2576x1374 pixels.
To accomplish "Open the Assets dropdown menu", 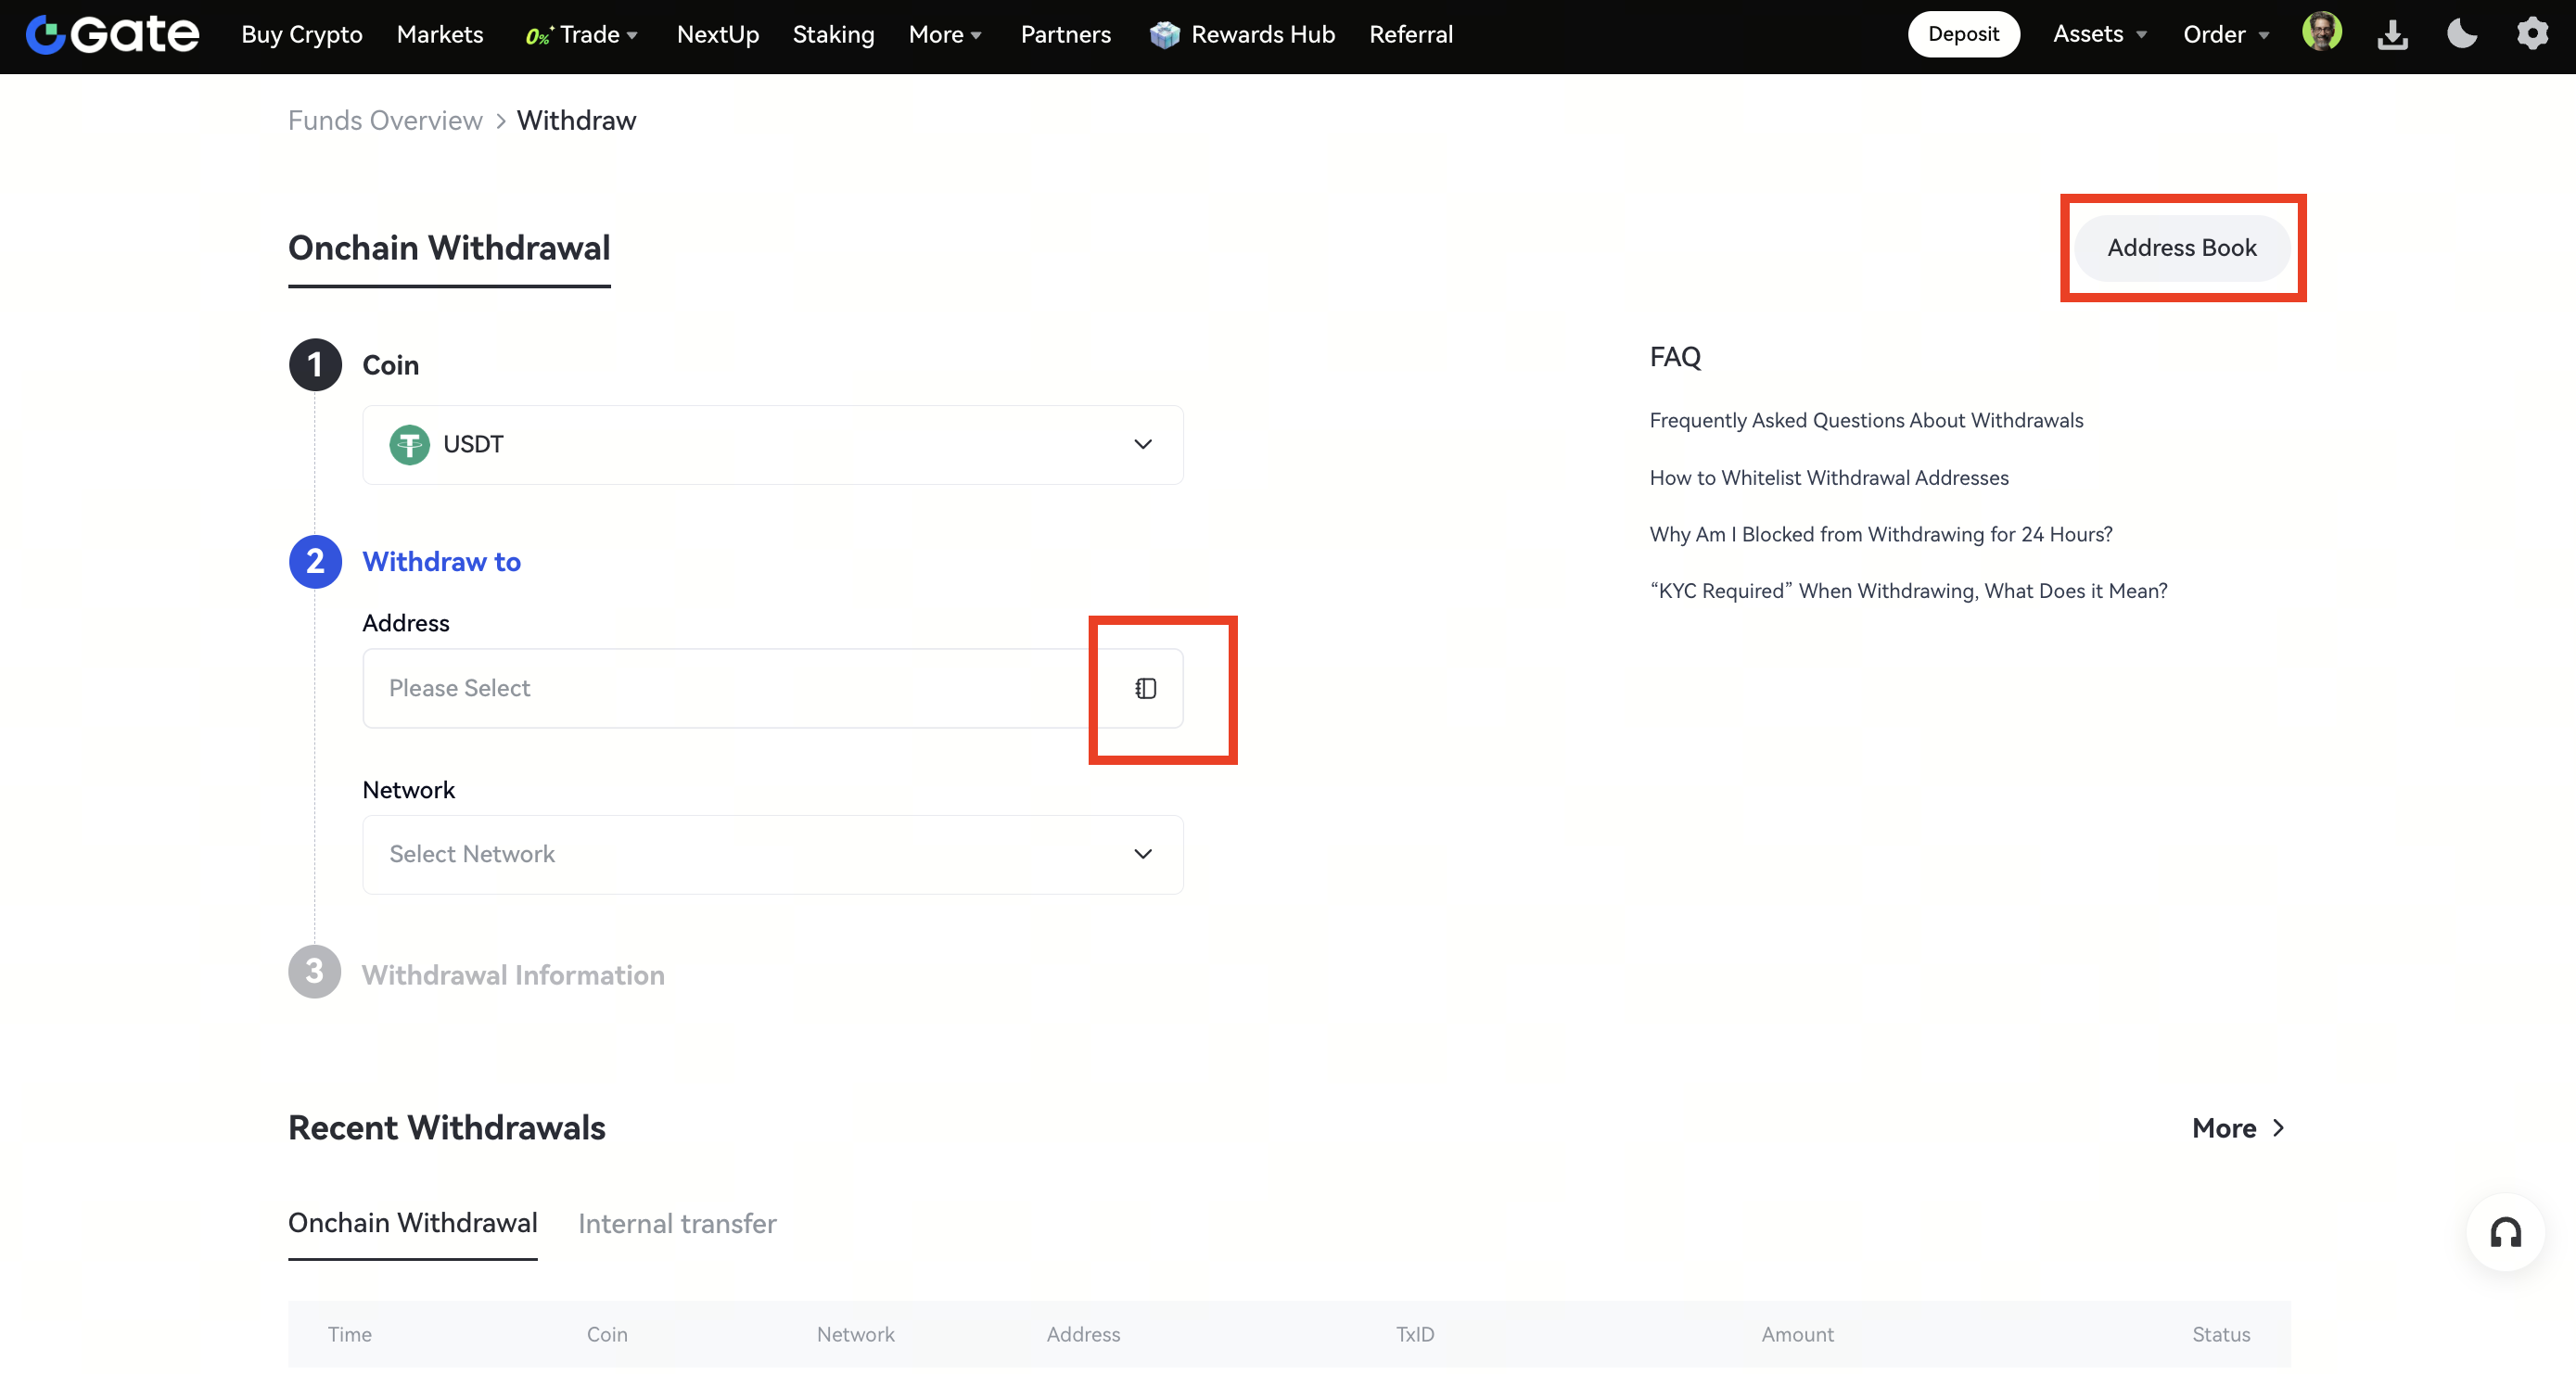I will pyautogui.click(x=2099, y=35).
